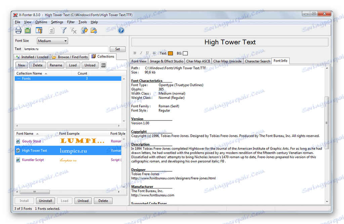Click the gray STOP icon button

click(x=103, y=65)
